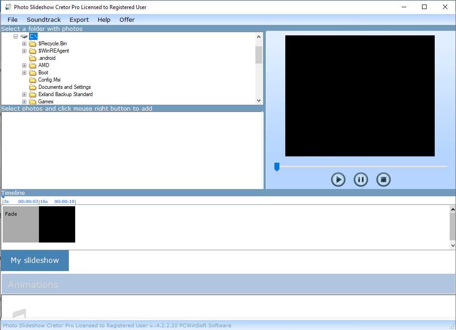Screen dimensions: 456x330
Task: Click folder tree scrollbar down arrow
Action: (x=259, y=101)
